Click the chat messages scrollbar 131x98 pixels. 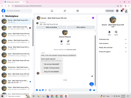(x=95, y=60)
